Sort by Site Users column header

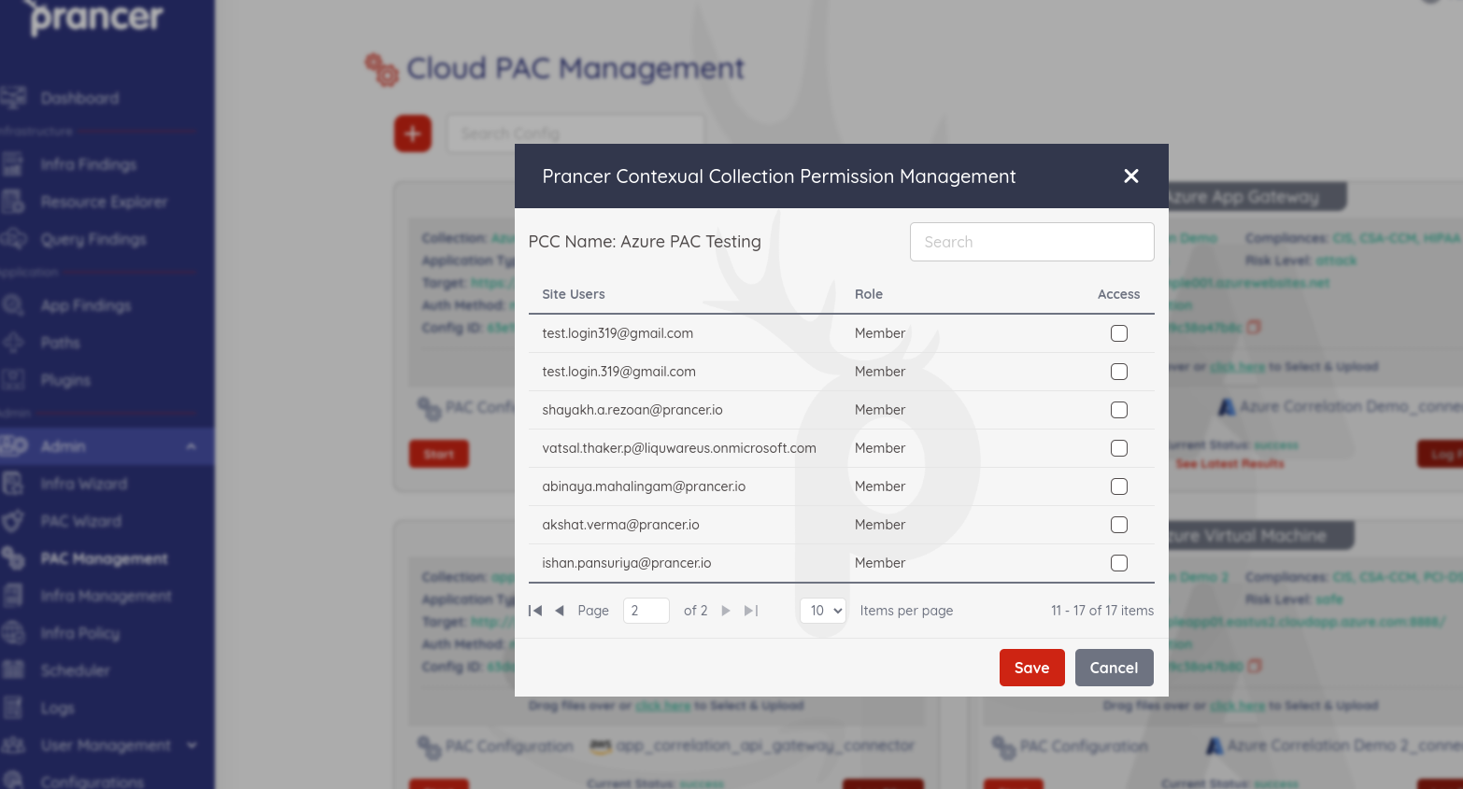coord(574,294)
